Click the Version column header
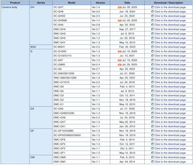The height and width of the screenshot is (165, 193). [100, 3]
